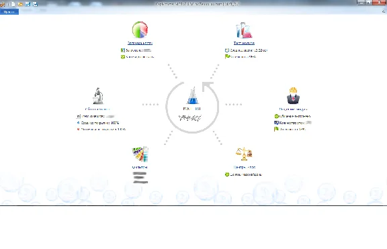Open the worker with hard hat icon
Image resolution: width=387 pixels, height=249 pixels.
pos(293,95)
